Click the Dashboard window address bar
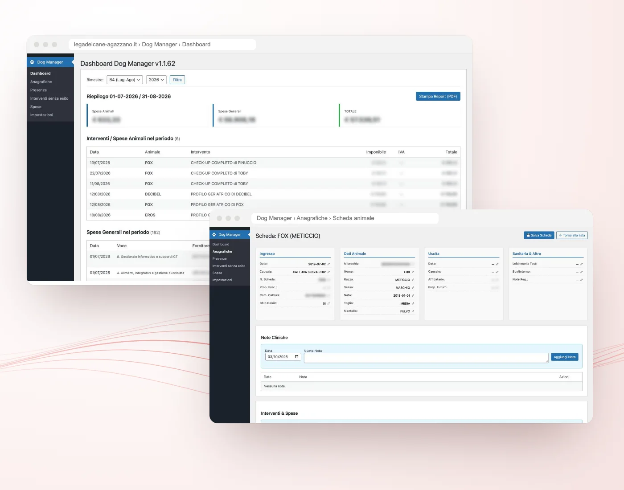The height and width of the screenshot is (490, 624). [x=162, y=45]
